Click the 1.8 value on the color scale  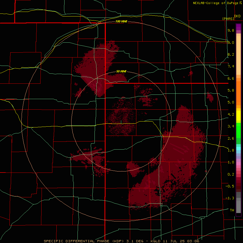coord(231,150)
